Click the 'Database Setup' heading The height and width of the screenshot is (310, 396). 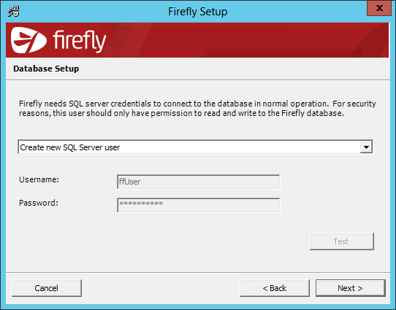click(46, 69)
